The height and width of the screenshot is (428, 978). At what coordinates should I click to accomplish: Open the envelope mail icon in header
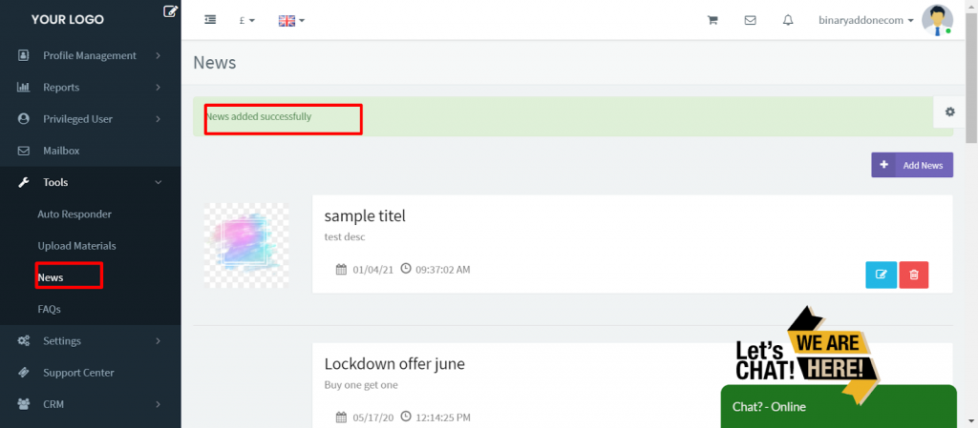tap(751, 20)
